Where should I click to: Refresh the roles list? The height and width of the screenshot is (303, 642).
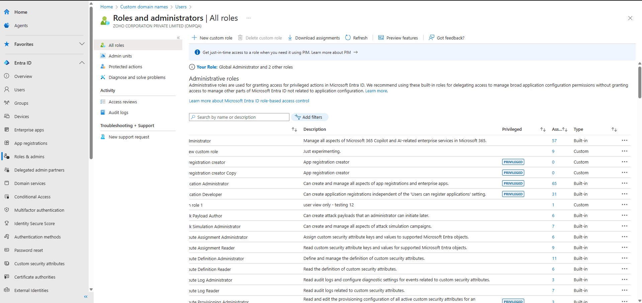356,37
